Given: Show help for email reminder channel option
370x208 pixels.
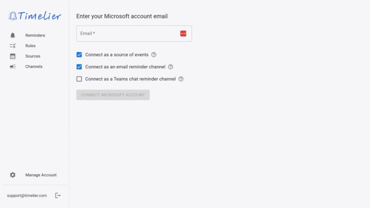Looking at the screenshot, I should point(171,67).
